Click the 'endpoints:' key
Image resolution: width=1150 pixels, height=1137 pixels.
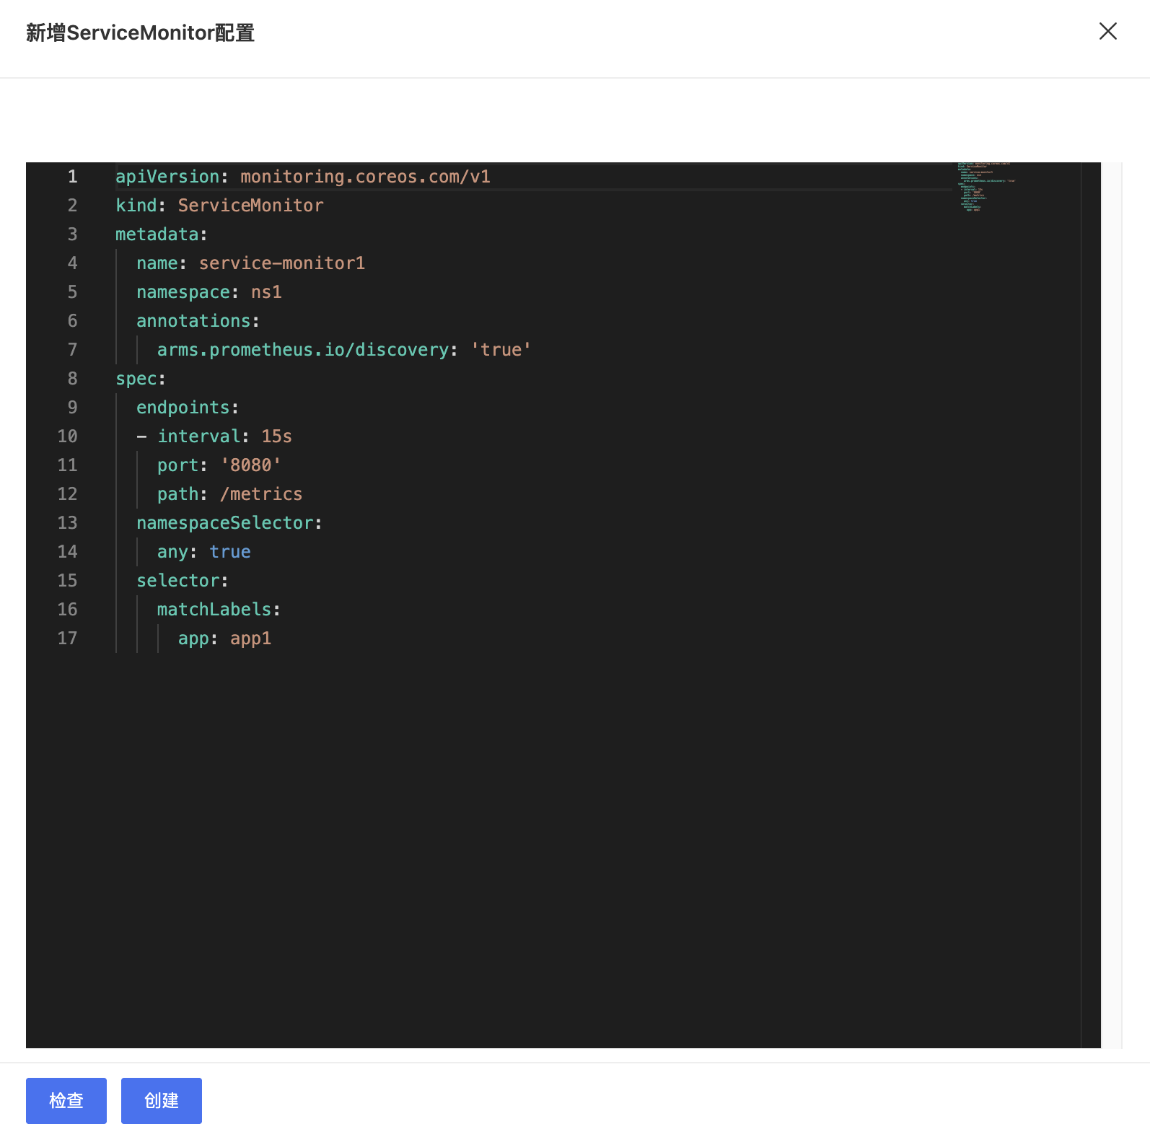point(188,408)
